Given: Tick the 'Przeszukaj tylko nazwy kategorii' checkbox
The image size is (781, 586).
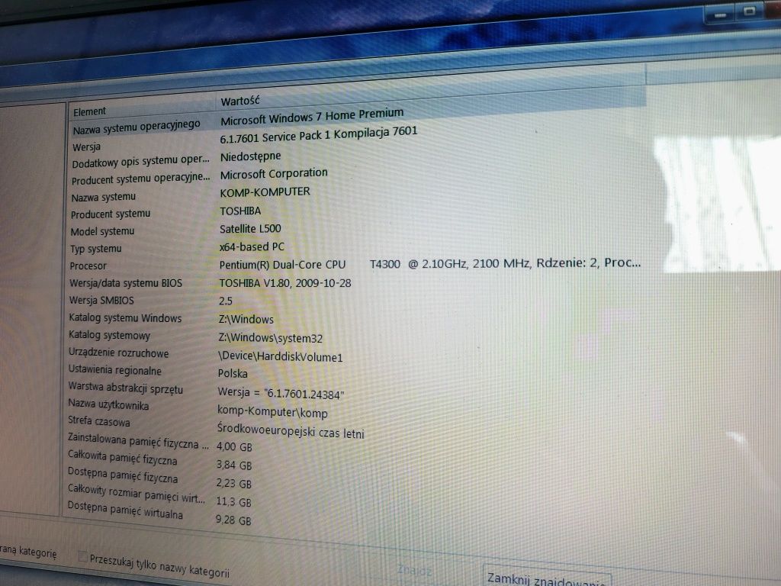Looking at the screenshot, I should 82,556.
